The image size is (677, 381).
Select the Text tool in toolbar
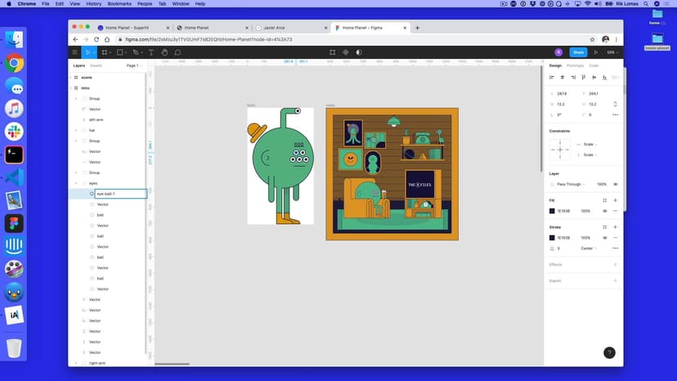(151, 52)
